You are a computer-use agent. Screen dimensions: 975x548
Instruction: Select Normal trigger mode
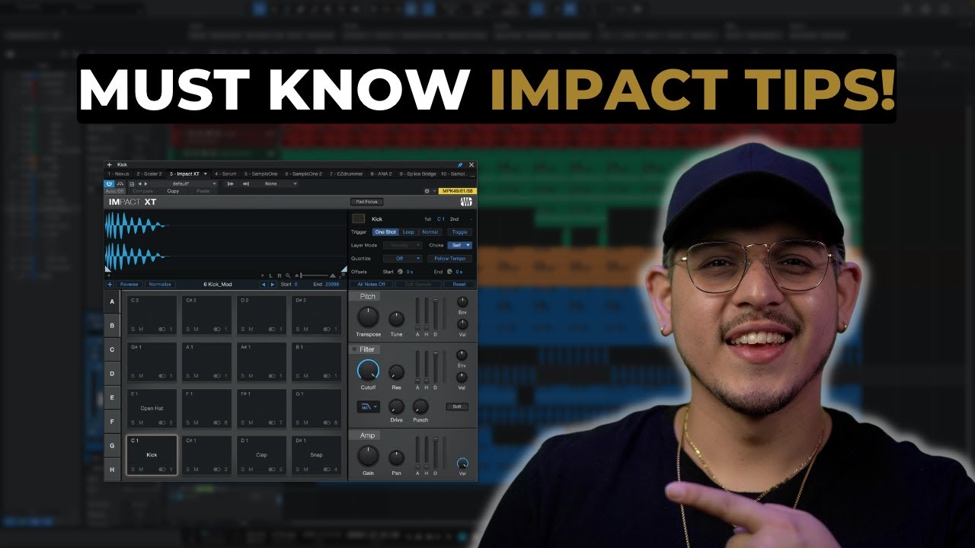[x=430, y=232]
